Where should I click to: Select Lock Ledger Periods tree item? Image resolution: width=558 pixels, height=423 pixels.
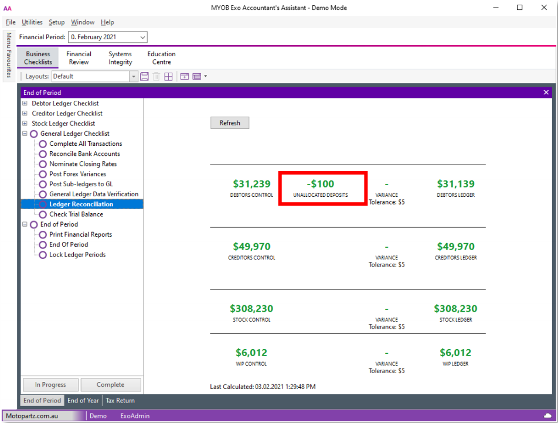point(77,255)
